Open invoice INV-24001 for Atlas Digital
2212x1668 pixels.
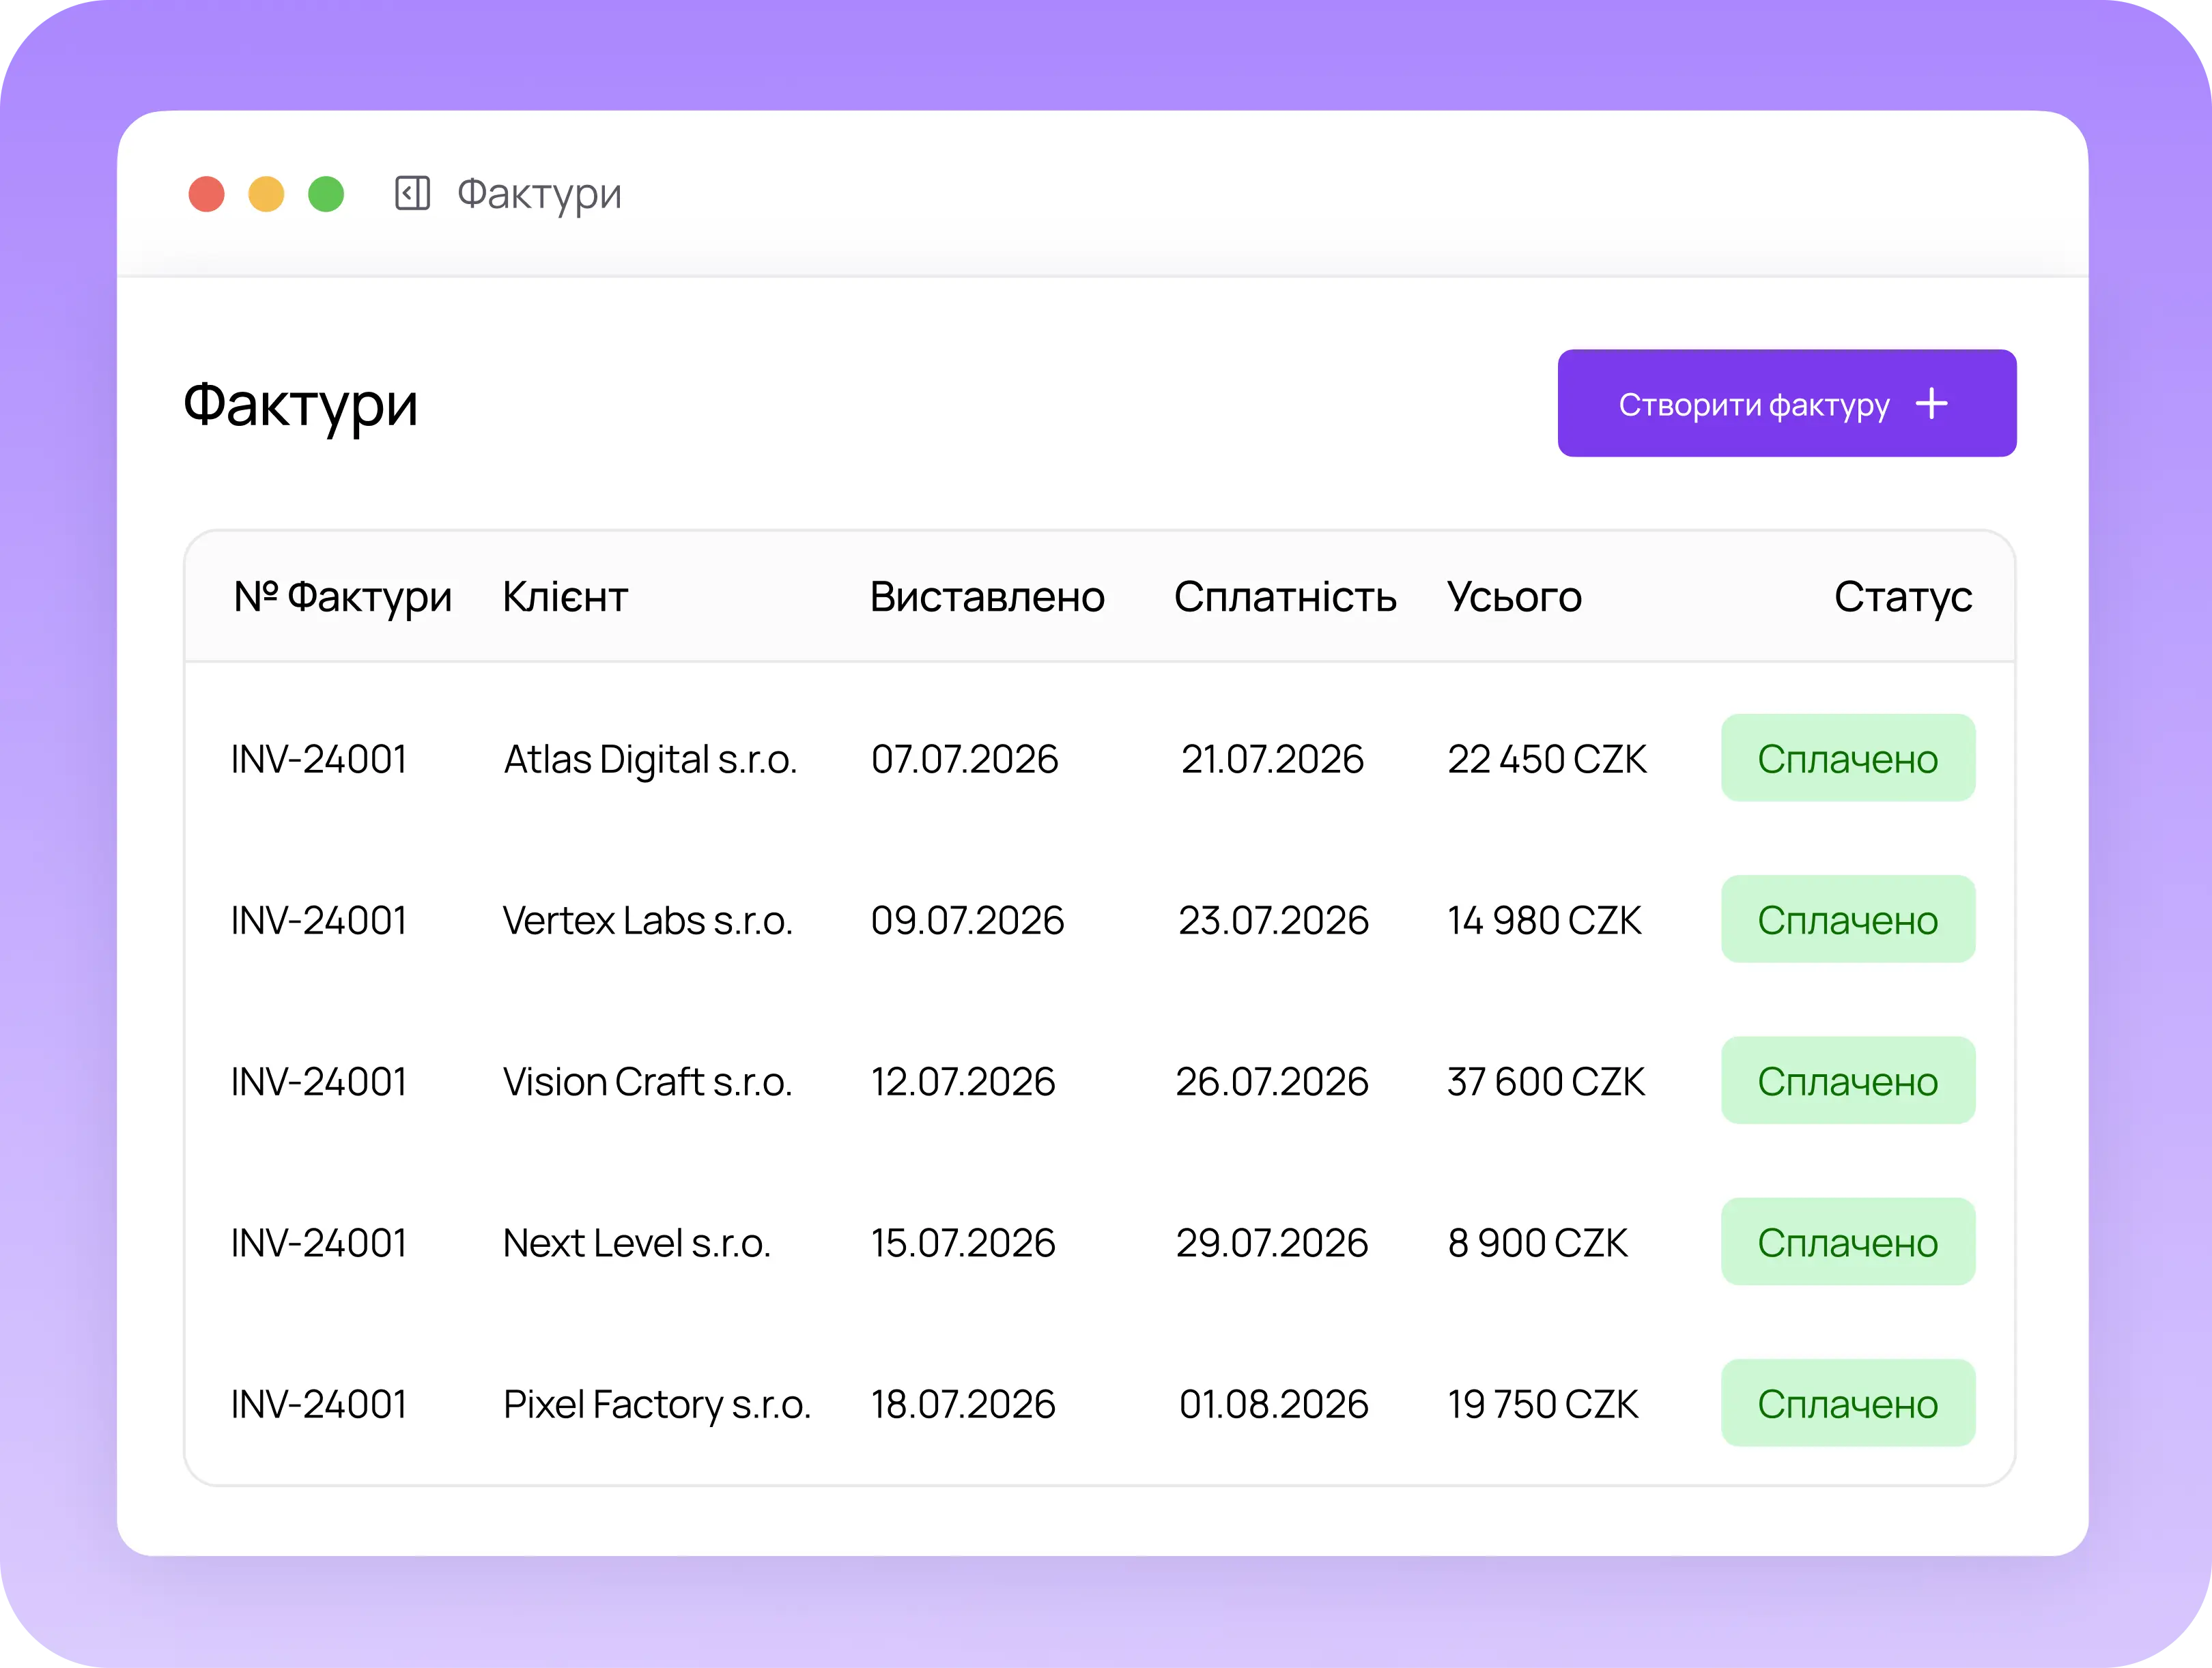[319, 758]
